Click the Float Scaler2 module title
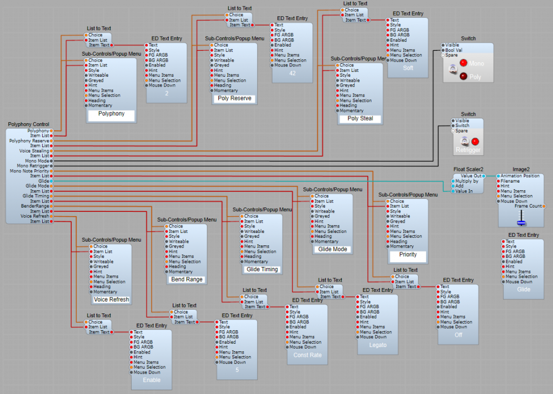553x394 pixels. (467, 169)
